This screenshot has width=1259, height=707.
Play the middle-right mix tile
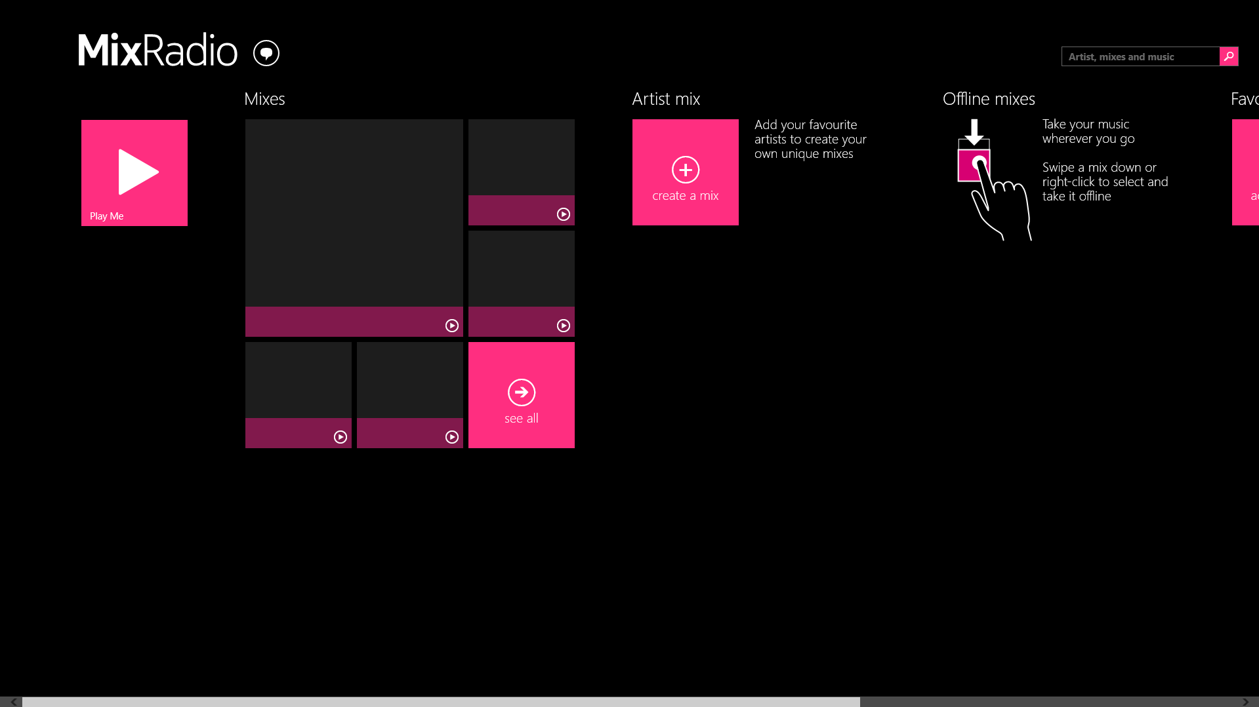(563, 326)
